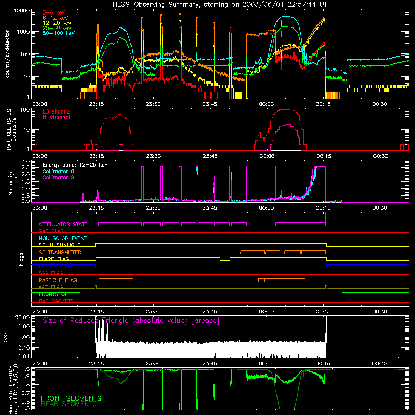Select the green FRONTS OFF label
The height and width of the screenshot is (415, 415).
point(54,294)
